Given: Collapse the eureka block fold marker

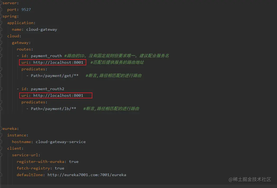Looking at the screenshot, I should pos(1,129).
